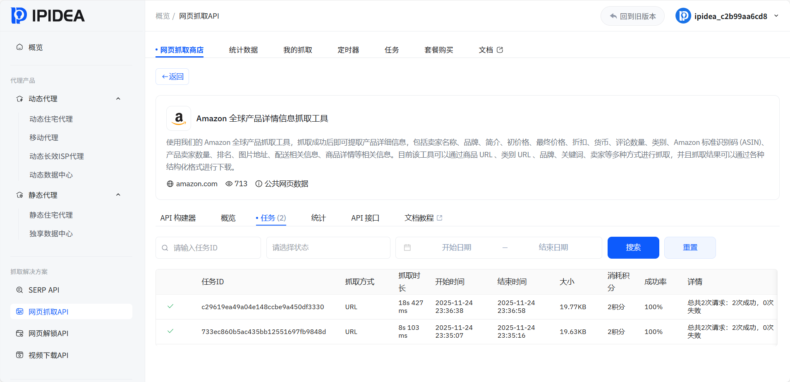790x382 pixels.
Task: Open the 文档 external link
Action: (491, 50)
